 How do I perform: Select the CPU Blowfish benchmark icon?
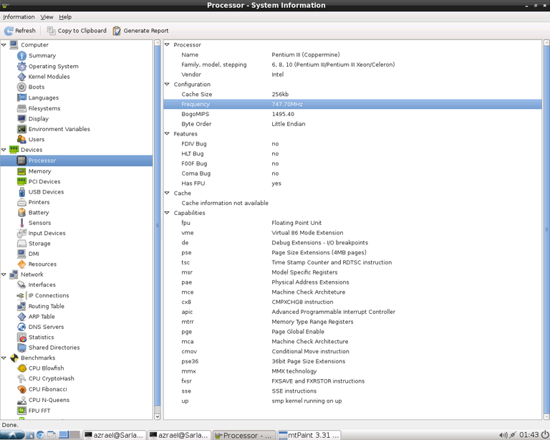pos(21,368)
